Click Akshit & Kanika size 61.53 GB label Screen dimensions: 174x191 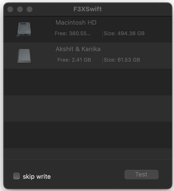pyautogui.click(x=122, y=60)
